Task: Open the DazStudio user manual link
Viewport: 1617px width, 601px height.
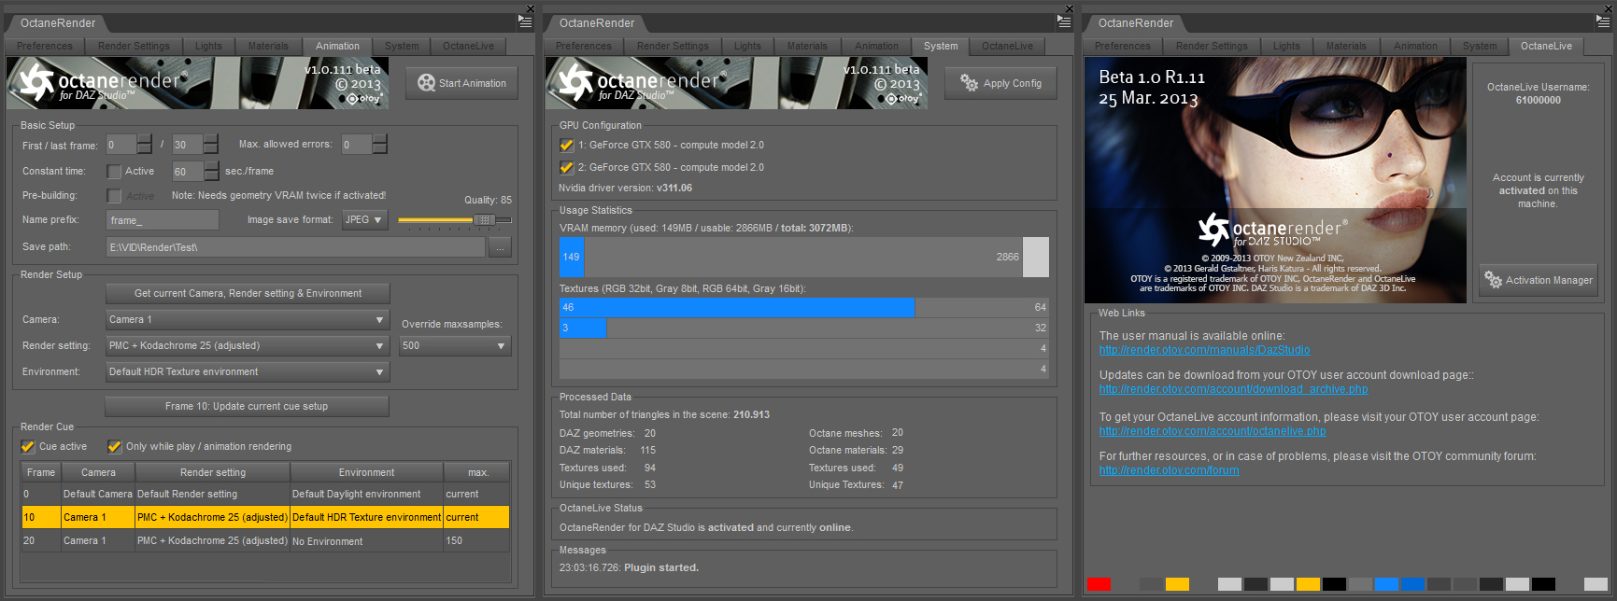Action: 1204,350
